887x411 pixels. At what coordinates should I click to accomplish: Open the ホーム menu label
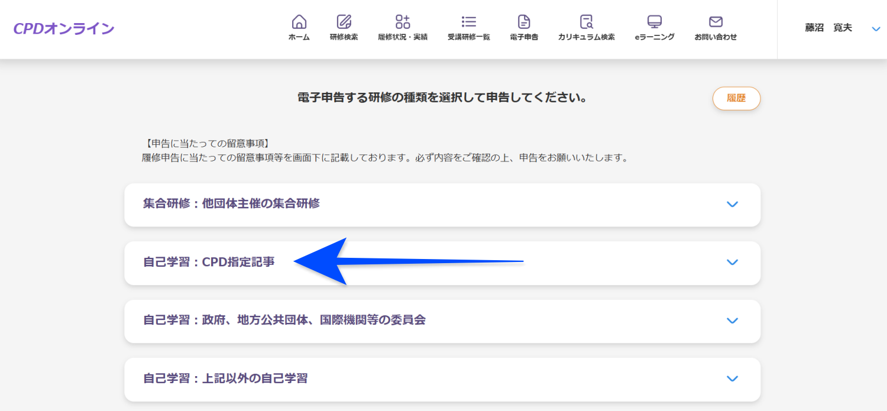299,37
